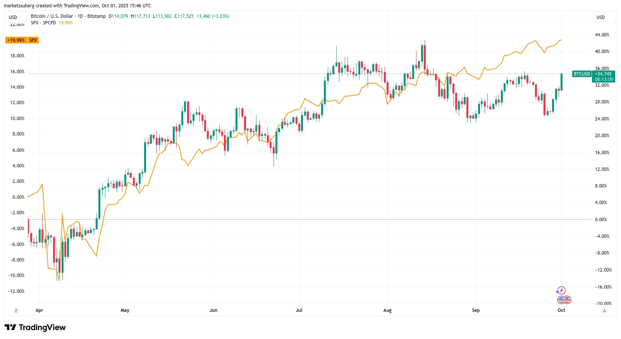Open the right axis USD currency dropdown

click(600, 17)
